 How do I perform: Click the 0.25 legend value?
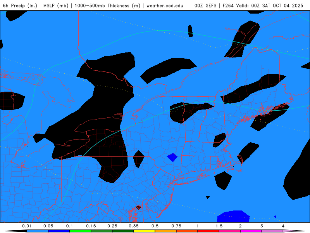[x=112, y=226]
